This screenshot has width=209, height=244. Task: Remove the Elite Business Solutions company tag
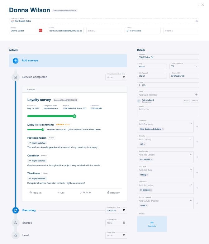(163, 129)
